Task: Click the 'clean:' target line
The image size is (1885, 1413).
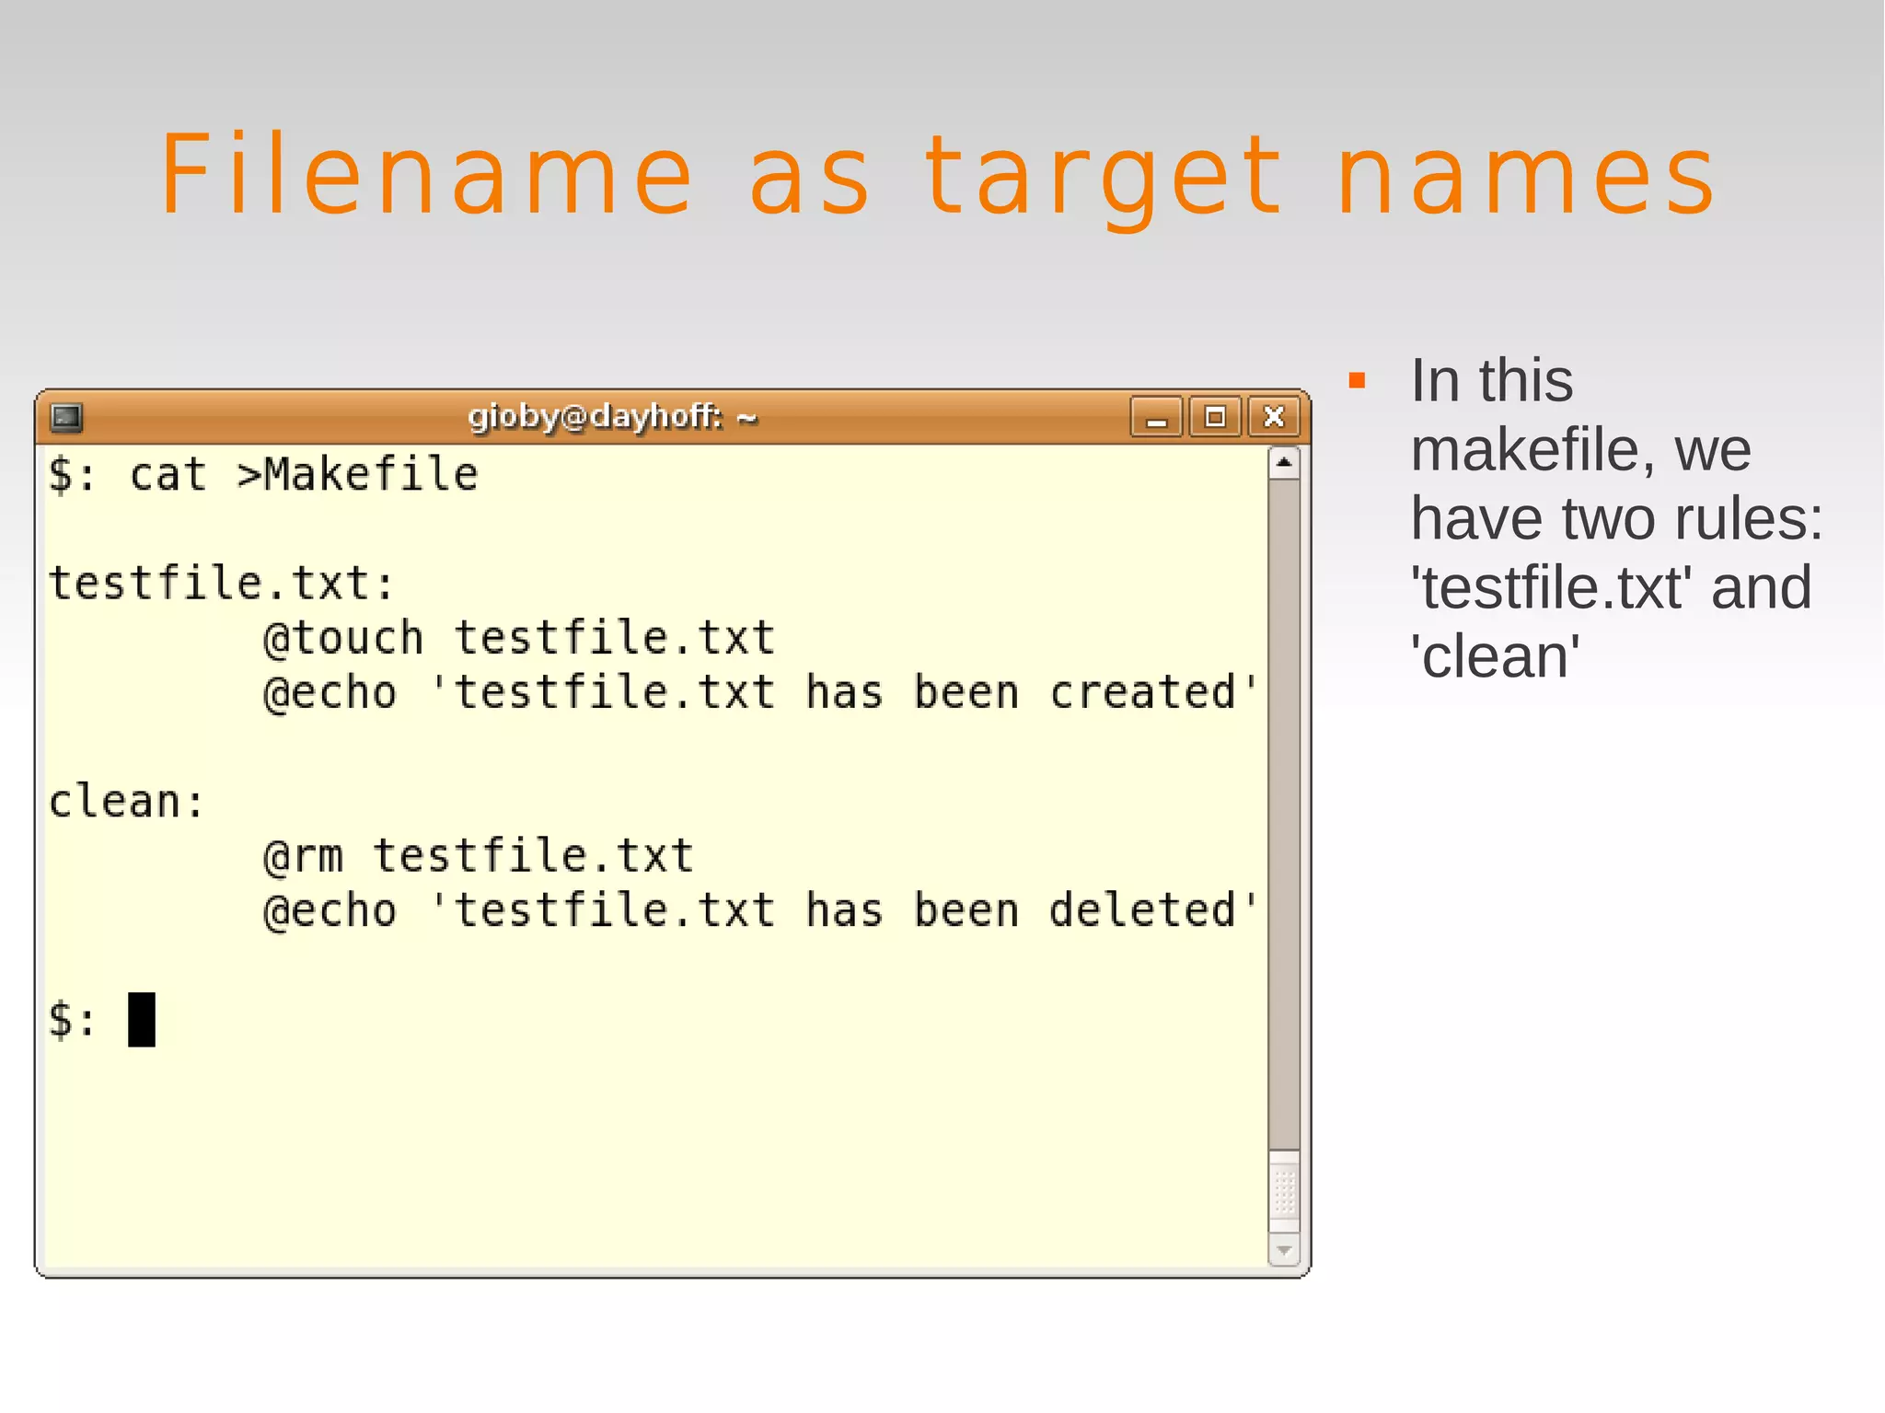Action: coord(126,801)
